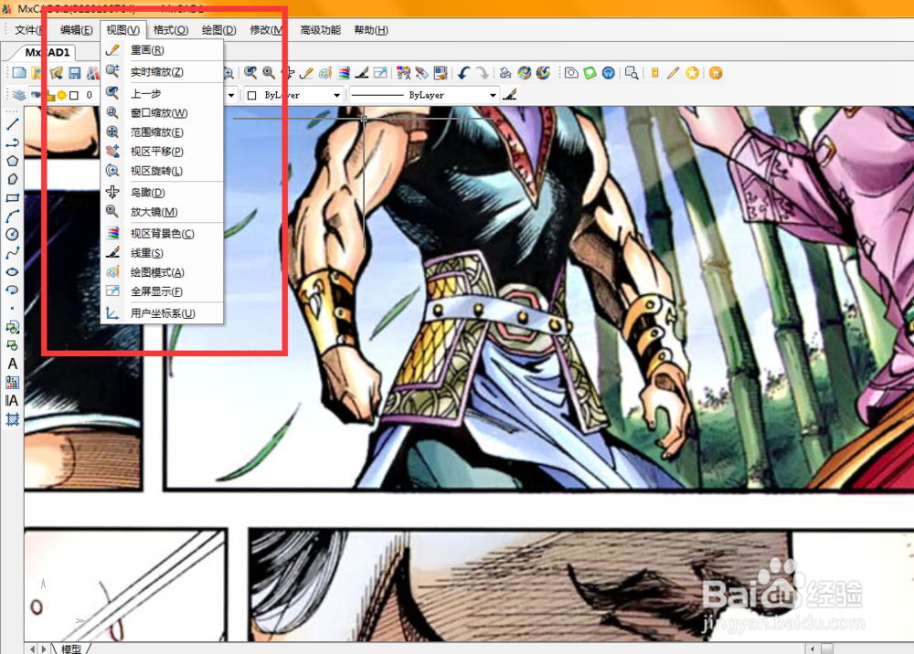Open the 绘图(D) menu

tap(218, 30)
